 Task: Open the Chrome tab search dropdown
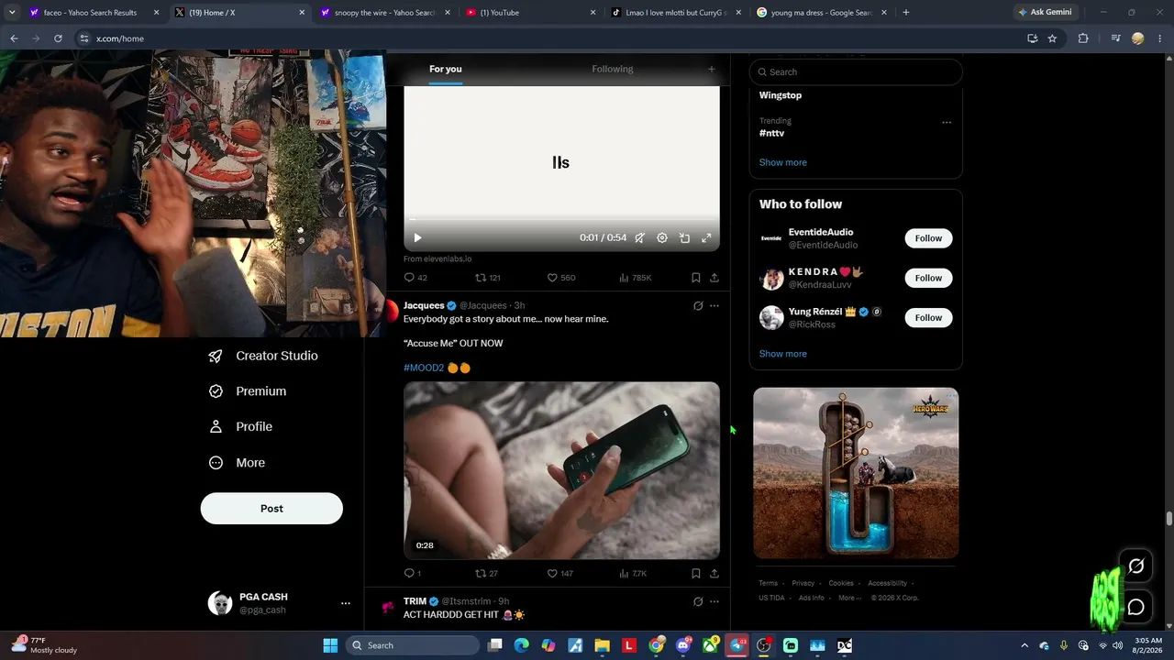click(x=12, y=13)
